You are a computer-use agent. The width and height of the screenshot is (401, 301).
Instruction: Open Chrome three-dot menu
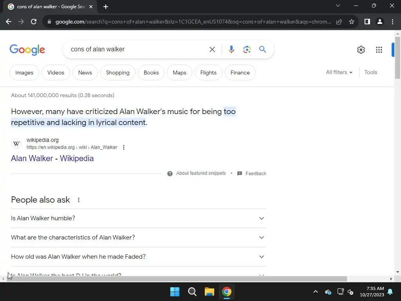pos(392,22)
